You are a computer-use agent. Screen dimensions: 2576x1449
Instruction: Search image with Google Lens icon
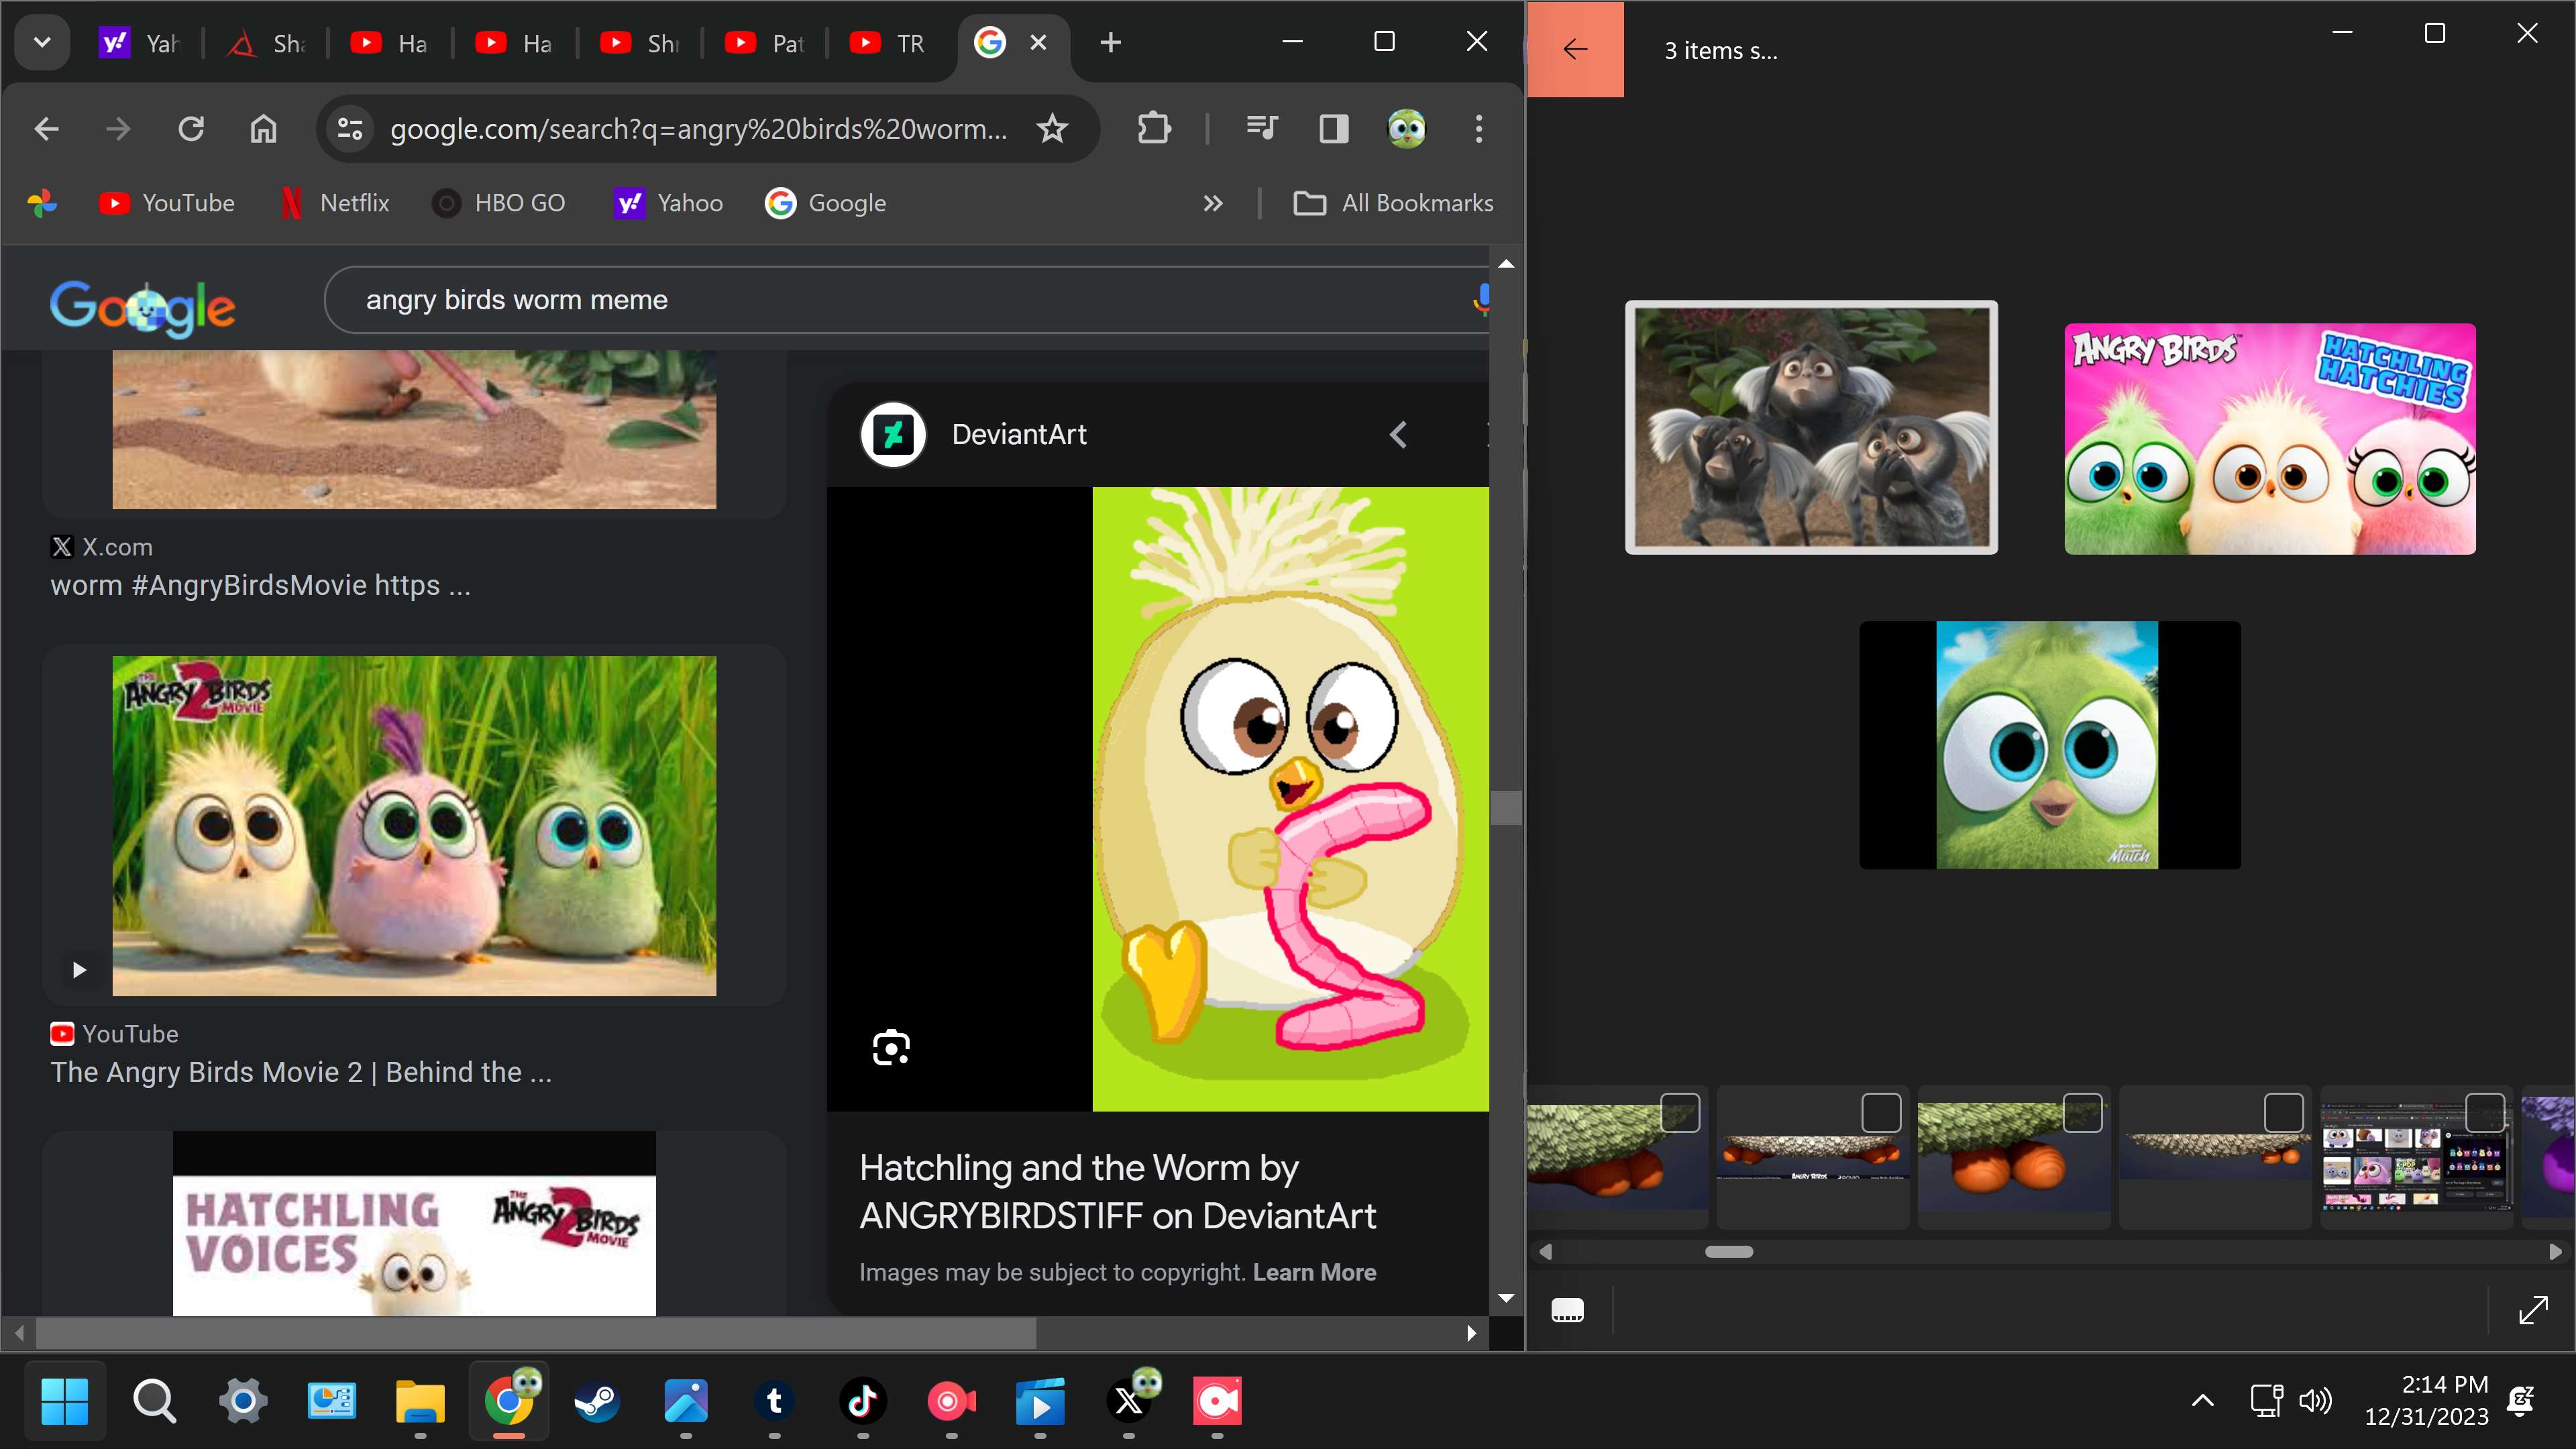point(890,1047)
